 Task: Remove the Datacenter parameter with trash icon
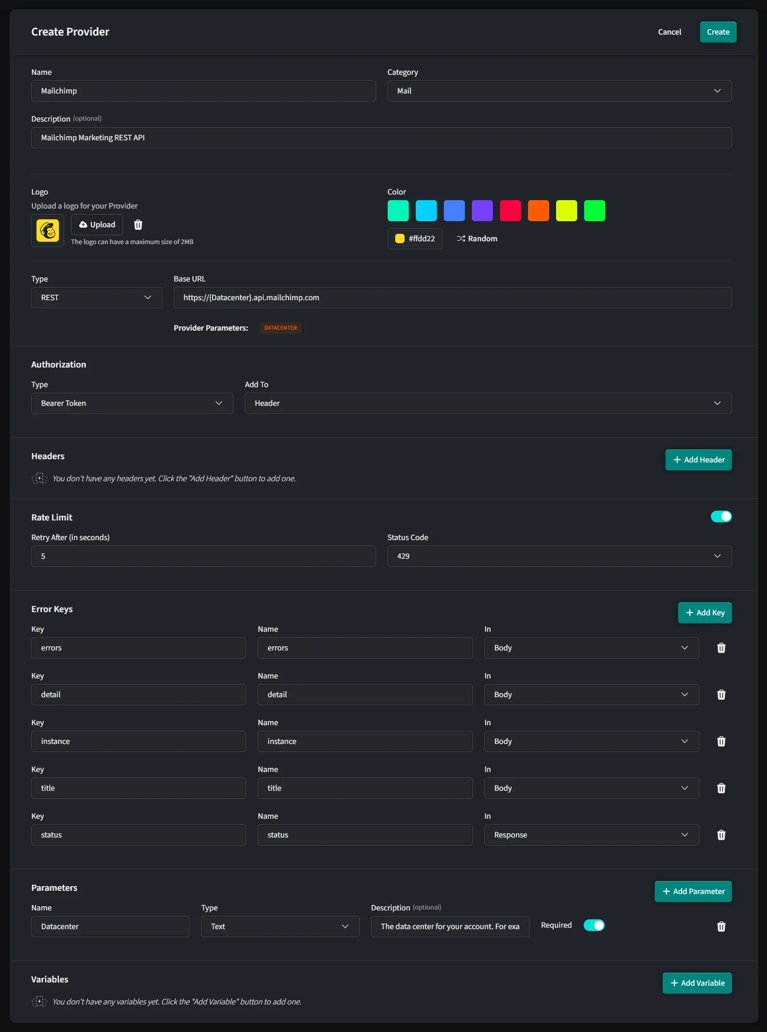721,926
